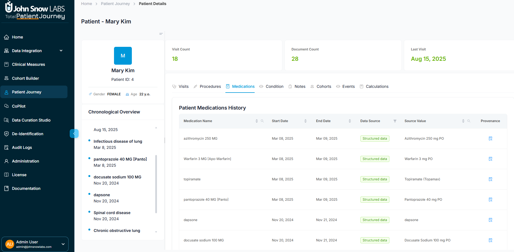This screenshot has height=252, width=514.
Task: Open provenance document for azithromycin 250 MG
Action: pyautogui.click(x=490, y=138)
